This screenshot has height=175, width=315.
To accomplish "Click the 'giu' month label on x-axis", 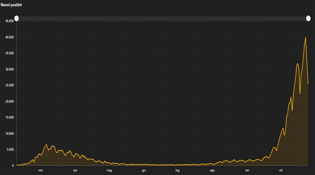I will (144, 171).
